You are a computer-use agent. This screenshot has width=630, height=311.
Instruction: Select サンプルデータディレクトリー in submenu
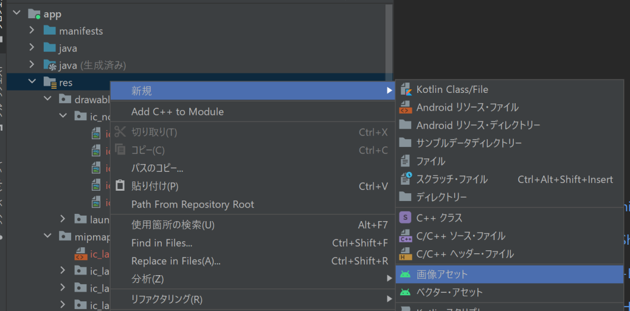[x=469, y=143]
